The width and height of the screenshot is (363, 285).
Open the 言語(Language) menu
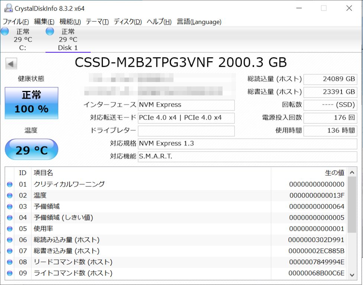[x=199, y=22]
